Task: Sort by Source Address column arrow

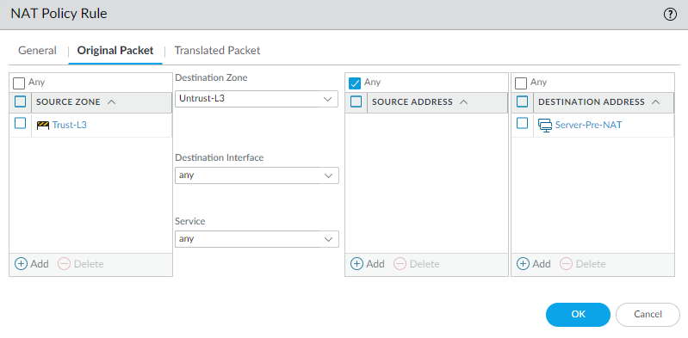Action: click(x=464, y=102)
